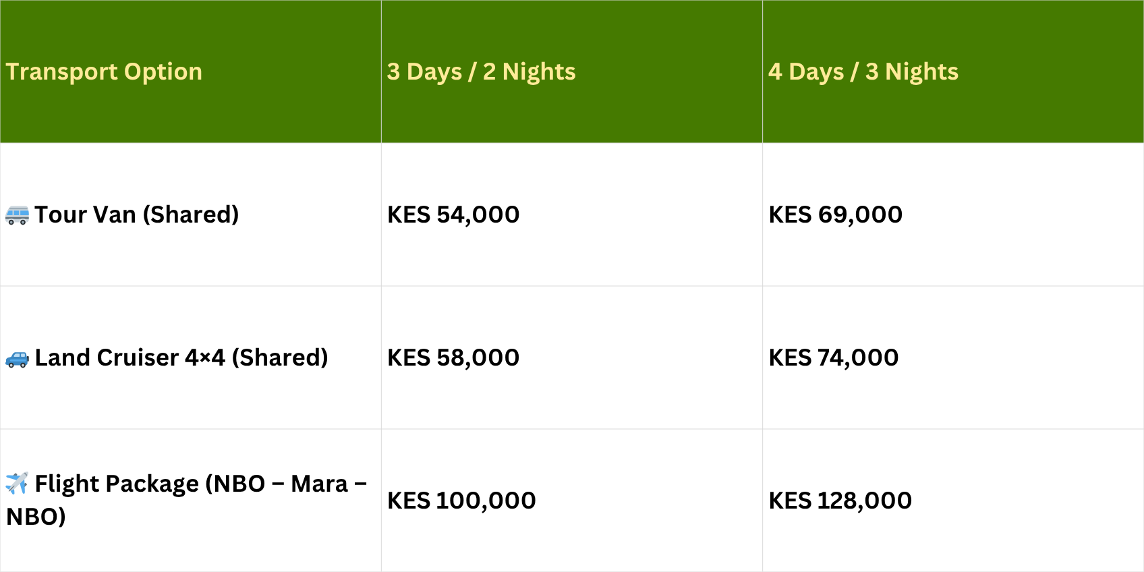1144x572 pixels.
Task: Select the KES 74,000 price cell
Action: tap(834, 357)
